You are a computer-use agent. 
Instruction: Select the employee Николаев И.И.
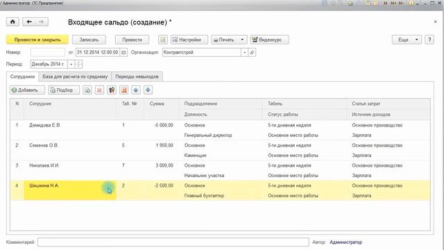44,165
